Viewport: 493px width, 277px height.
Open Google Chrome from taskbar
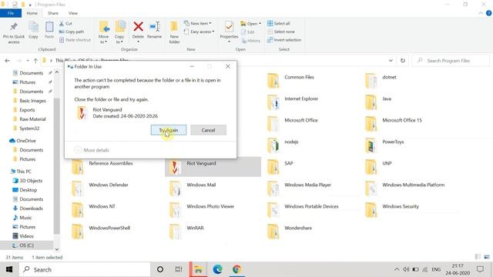pyautogui.click(x=236, y=269)
